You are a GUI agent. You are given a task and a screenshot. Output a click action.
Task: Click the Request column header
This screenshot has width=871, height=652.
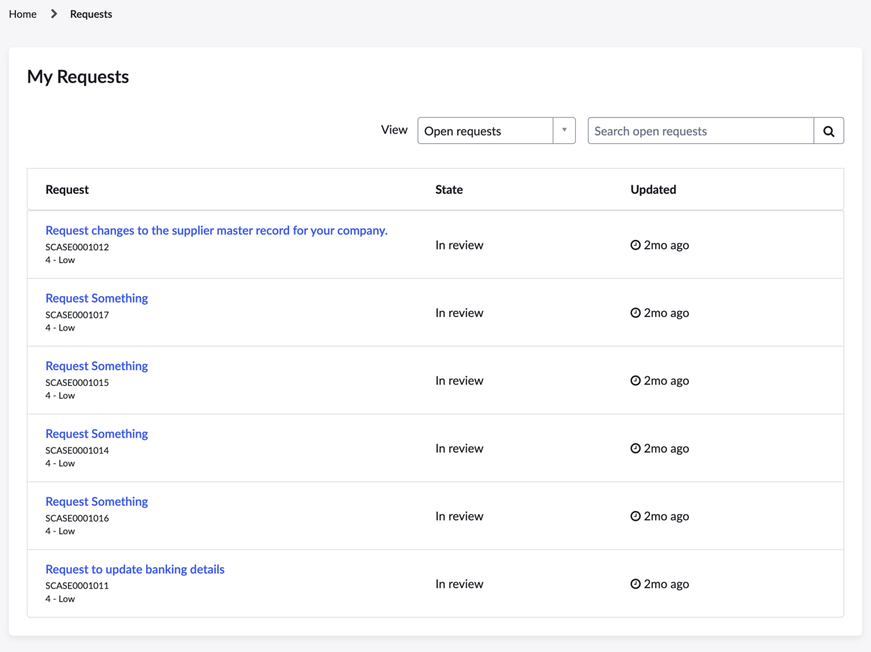(67, 190)
